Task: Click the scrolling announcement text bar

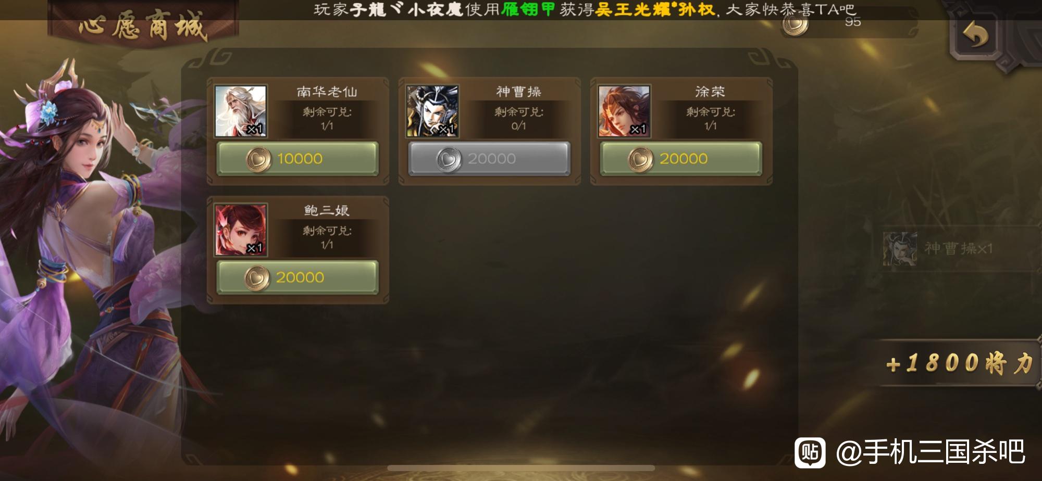Action: click(585, 9)
